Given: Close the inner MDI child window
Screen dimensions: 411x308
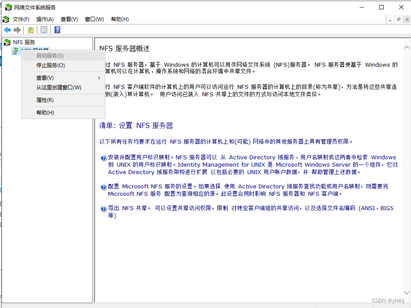Looking at the screenshot, I should (407, 20).
